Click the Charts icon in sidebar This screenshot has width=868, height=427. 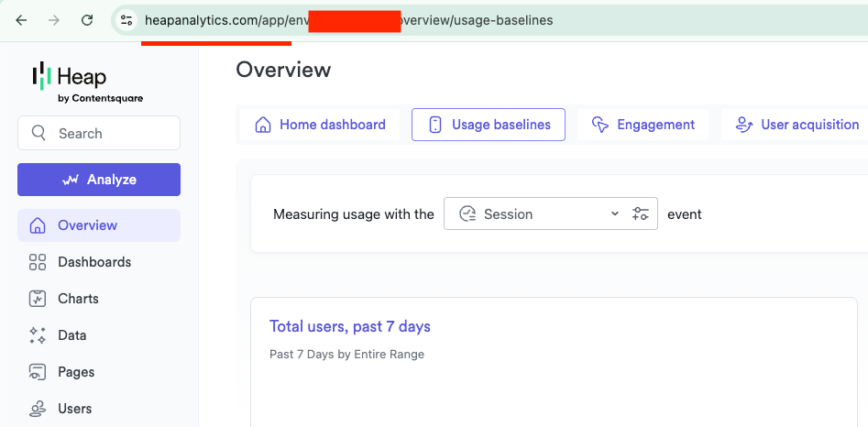point(37,299)
